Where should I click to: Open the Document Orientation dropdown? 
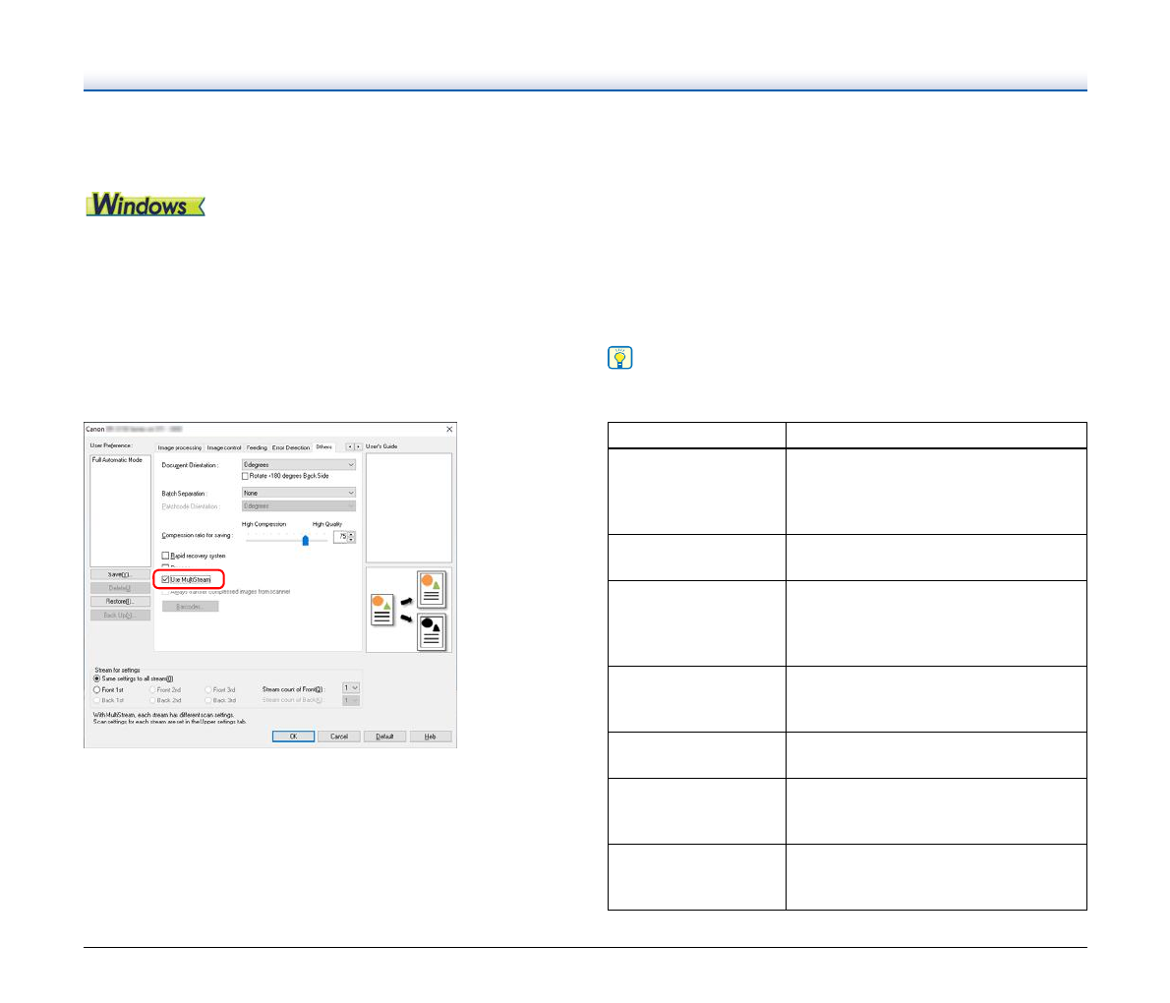(x=299, y=465)
